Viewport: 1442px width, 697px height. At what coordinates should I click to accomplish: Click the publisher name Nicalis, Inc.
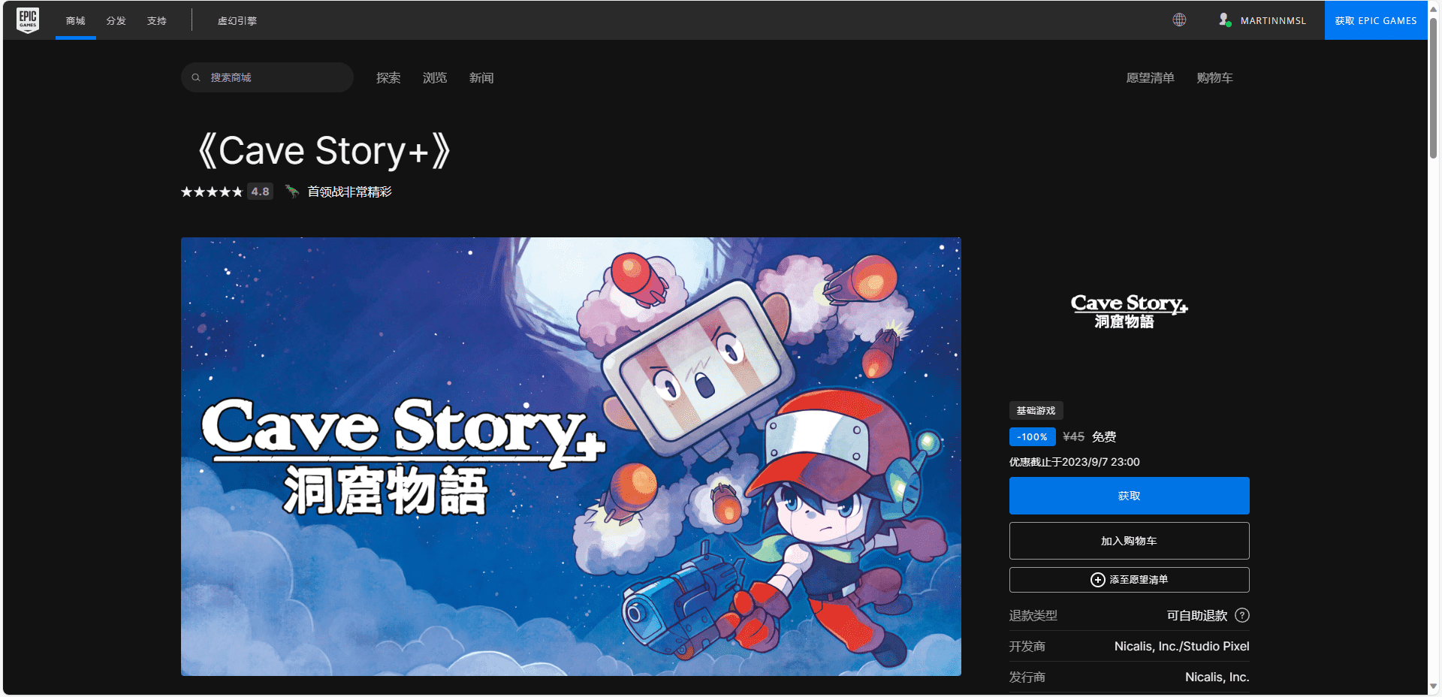coord(1217,677)
